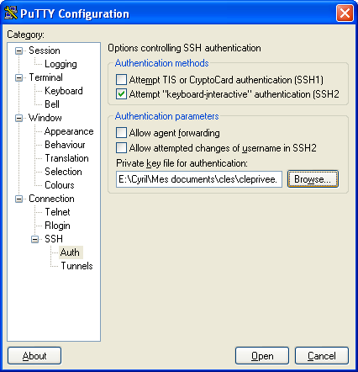Image resolution: width=358 pixels, height=372 pixels.
Task: Collapse the Session tree node
Action: (x=18, y=50)
